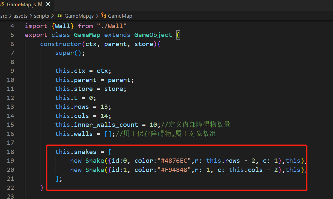333x199 pixels.
Task: Click the Chinese comment on line 15
Action: 195,124
